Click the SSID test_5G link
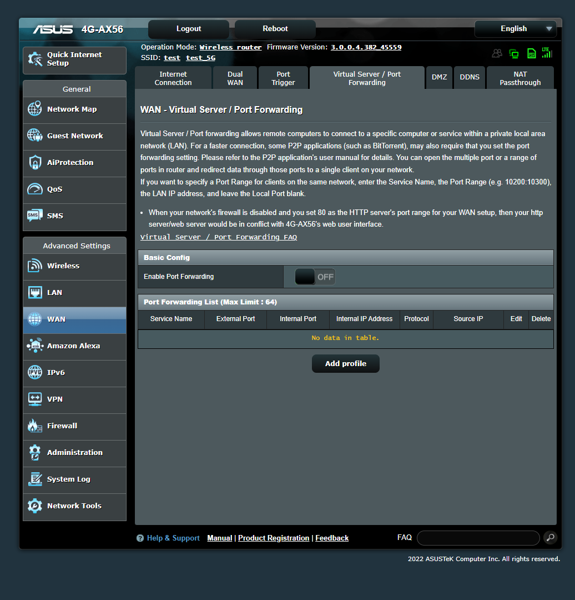Viewport: 575px width, 600px height. point(201,58)
